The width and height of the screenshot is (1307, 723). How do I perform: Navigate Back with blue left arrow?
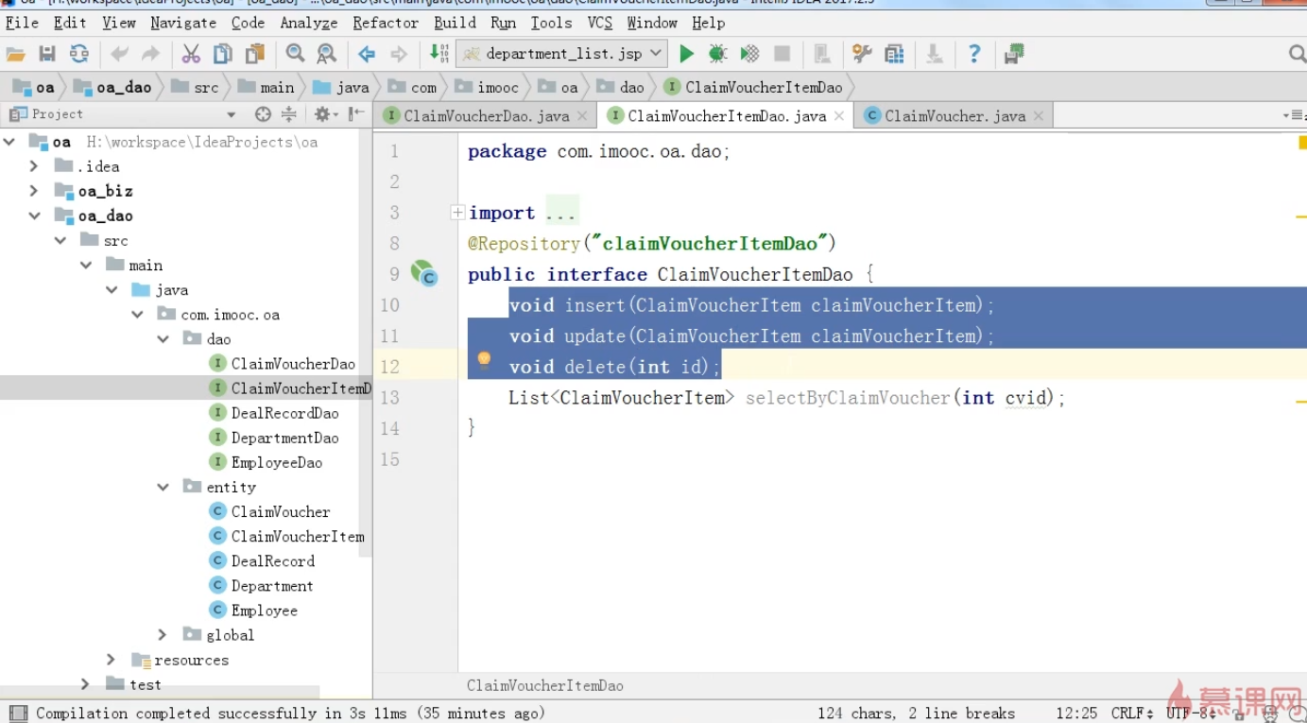pos(367,54)
